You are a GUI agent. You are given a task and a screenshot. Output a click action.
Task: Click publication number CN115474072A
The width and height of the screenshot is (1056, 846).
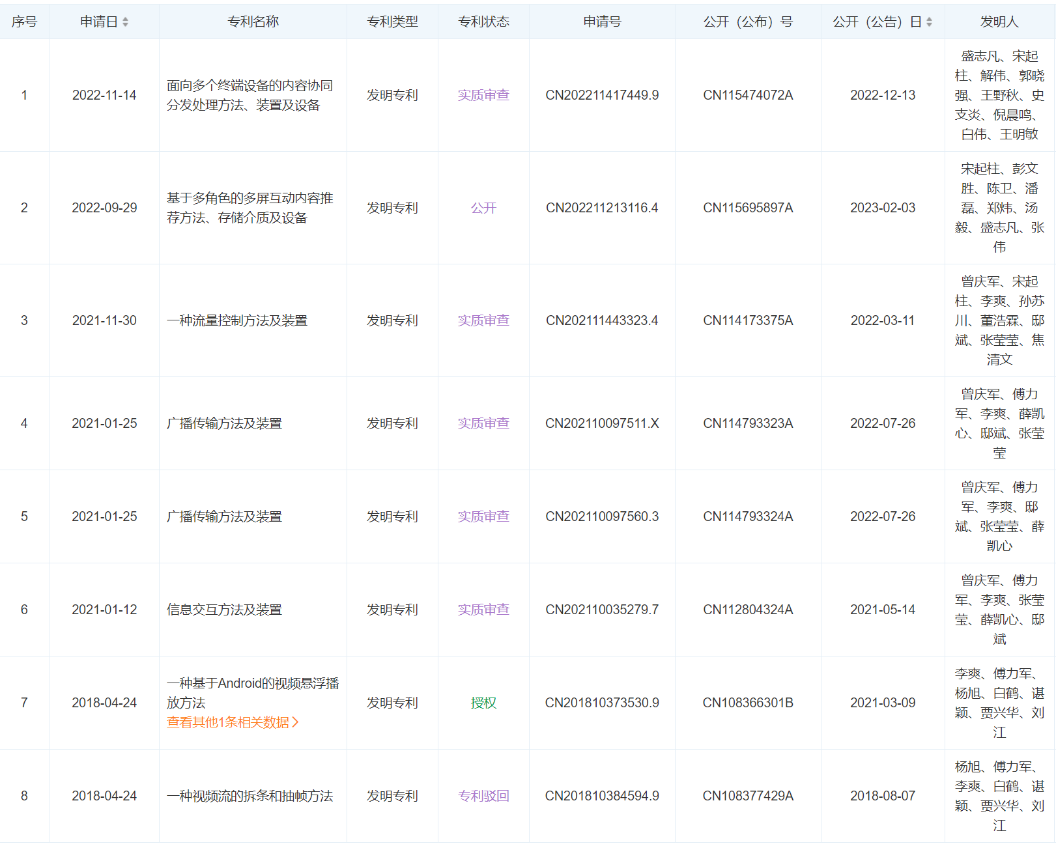[x=748, y=95]
